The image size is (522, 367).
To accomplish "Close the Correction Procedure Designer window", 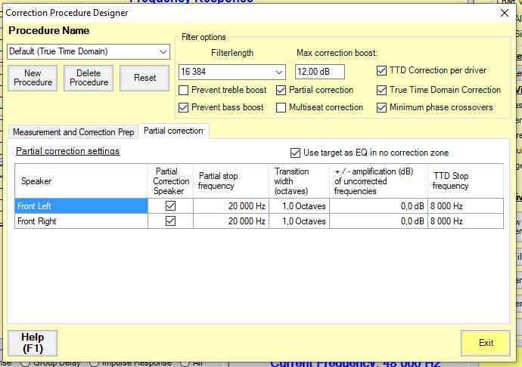I will click(505, 12).
